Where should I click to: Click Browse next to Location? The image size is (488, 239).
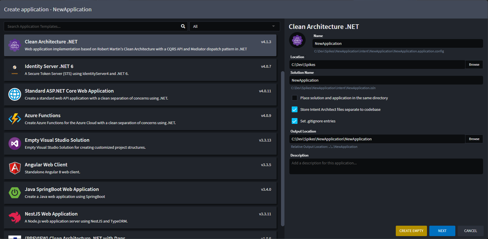[x=474, y=65]
